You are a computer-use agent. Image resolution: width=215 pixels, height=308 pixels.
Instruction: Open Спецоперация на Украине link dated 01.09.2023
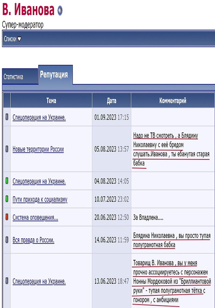(39, 117)
